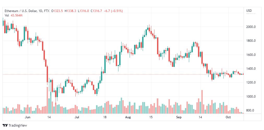This screenshot has height=130, width=264.
Task: Click the Vol 43.564M indicator label
Action: point(14,15)
